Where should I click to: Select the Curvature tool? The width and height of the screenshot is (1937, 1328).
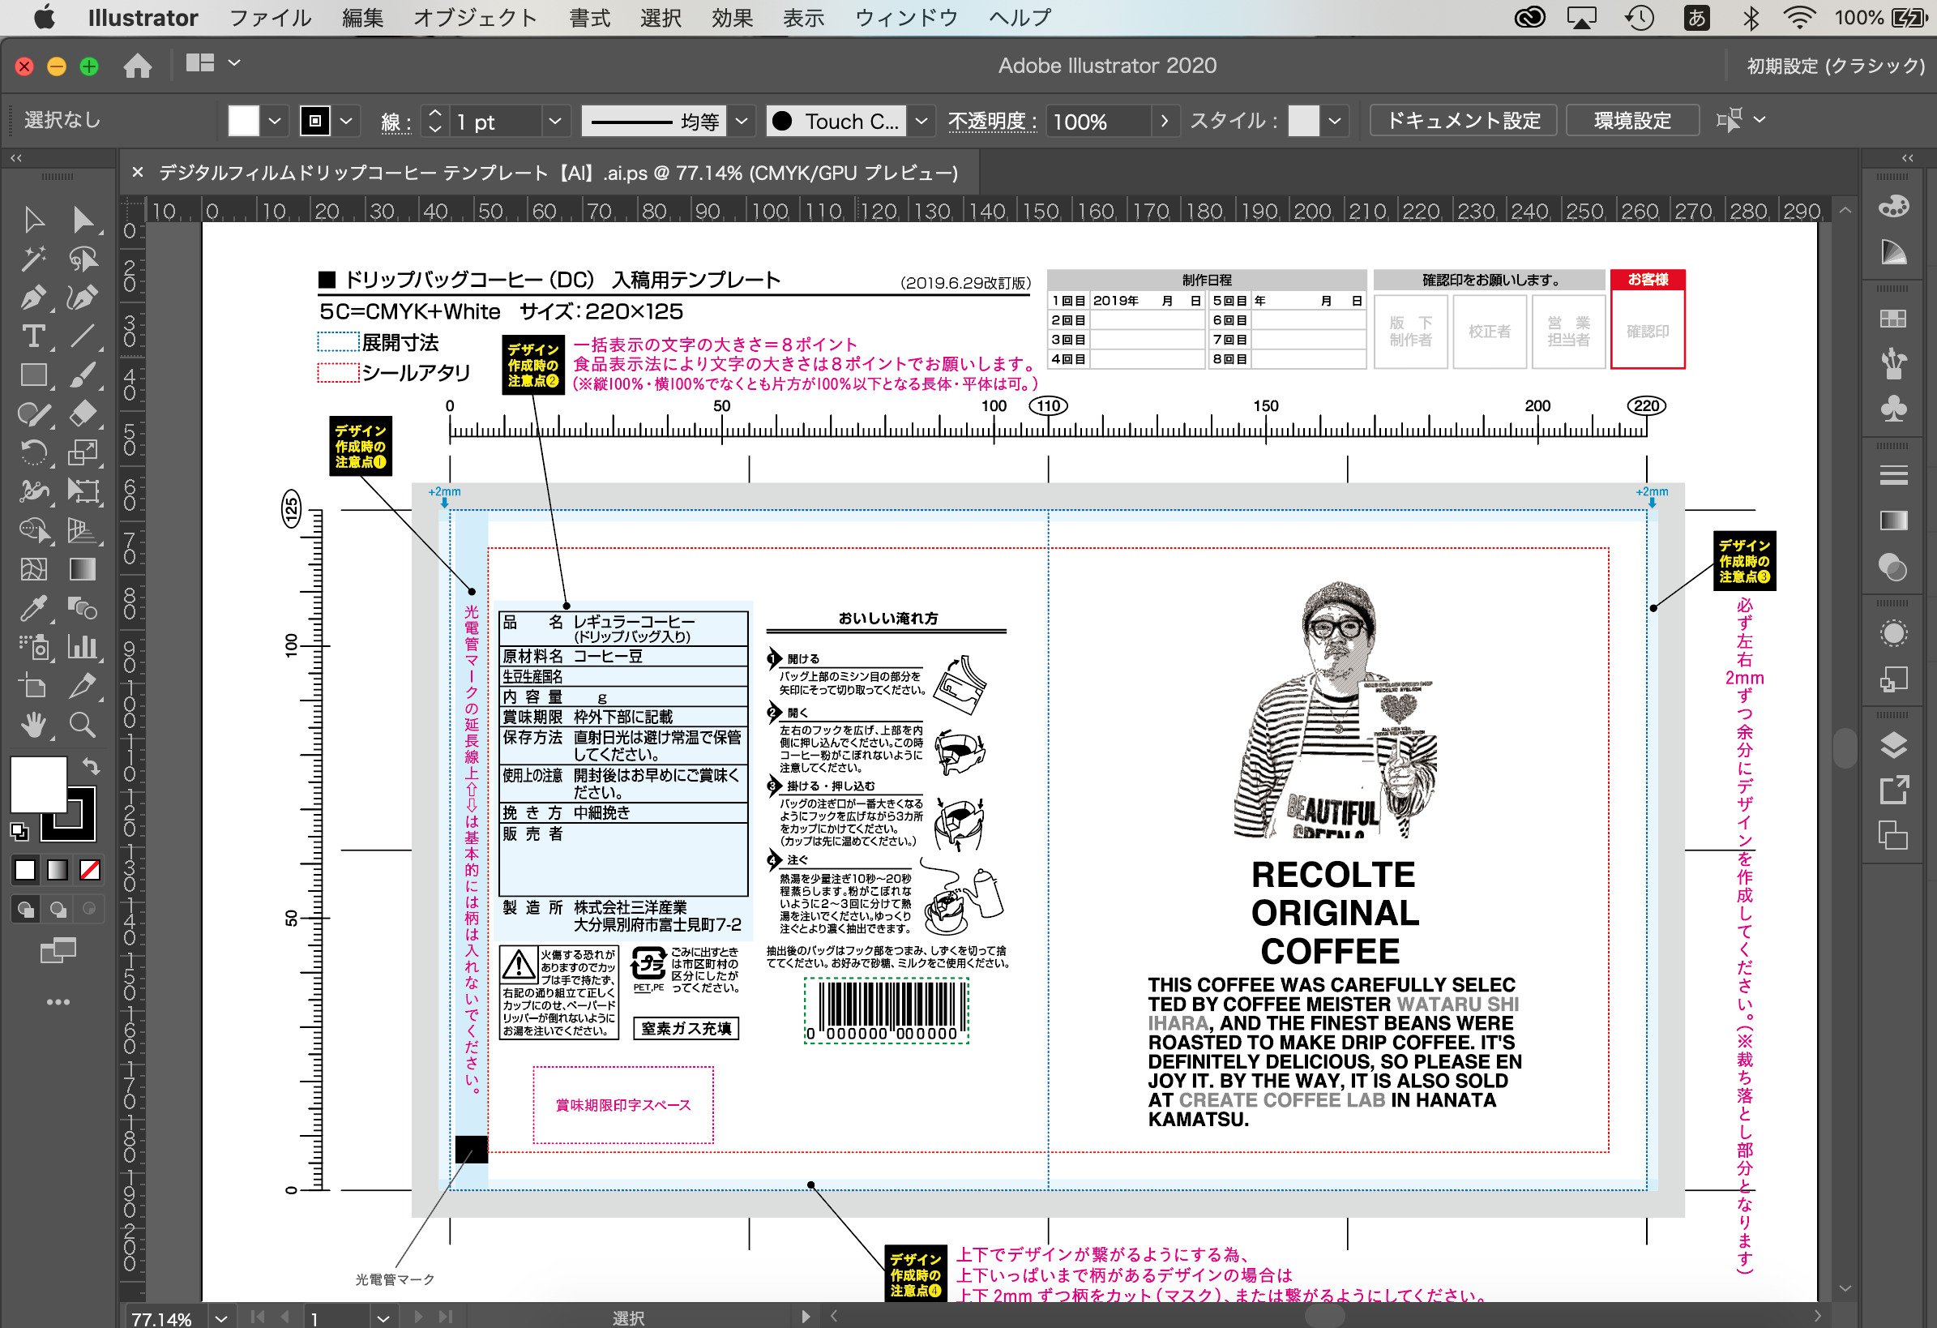(83, 298)
